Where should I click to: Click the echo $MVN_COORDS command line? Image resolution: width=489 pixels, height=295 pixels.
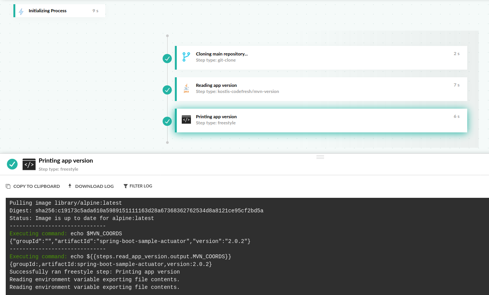click(96, 234)
